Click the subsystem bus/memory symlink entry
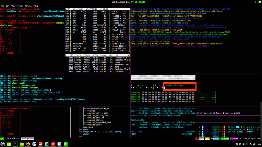 102,132
